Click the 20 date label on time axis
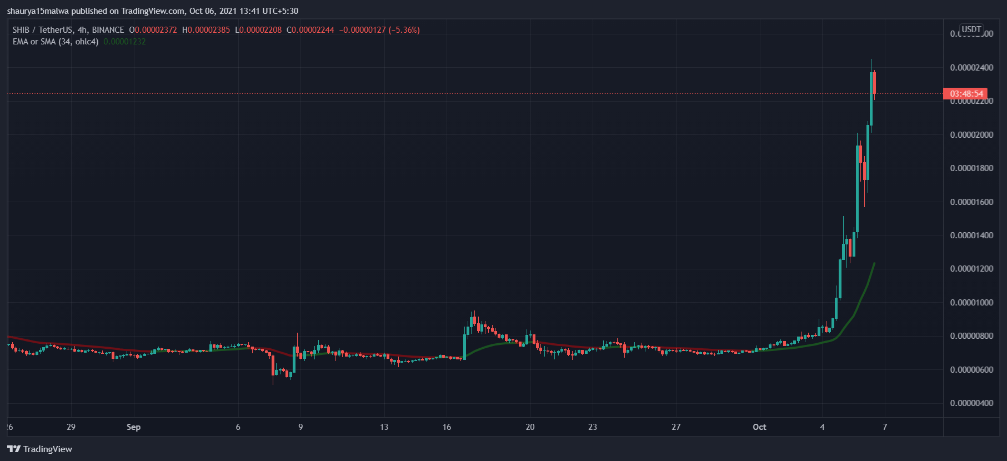This screenshot has width=1007, height=461. [x=530, y=427]
